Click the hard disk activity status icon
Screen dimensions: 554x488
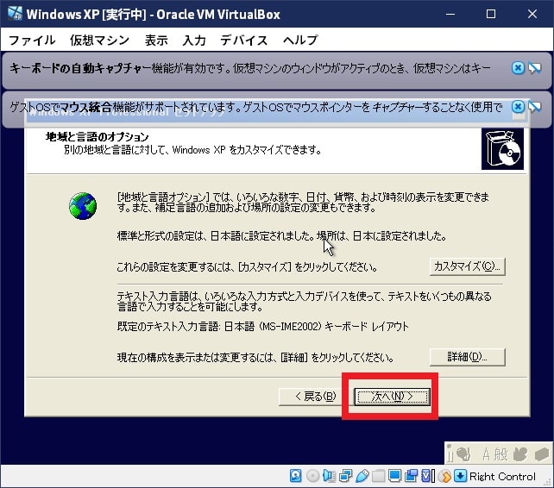(296, 476)
